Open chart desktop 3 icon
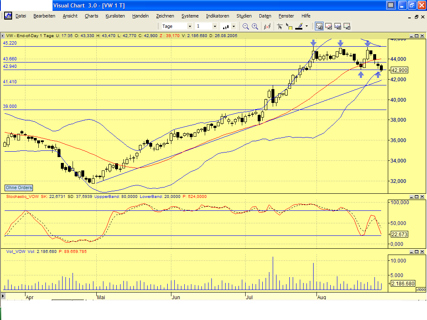Screen dimensions: 427x320 (x=337, y=26)
